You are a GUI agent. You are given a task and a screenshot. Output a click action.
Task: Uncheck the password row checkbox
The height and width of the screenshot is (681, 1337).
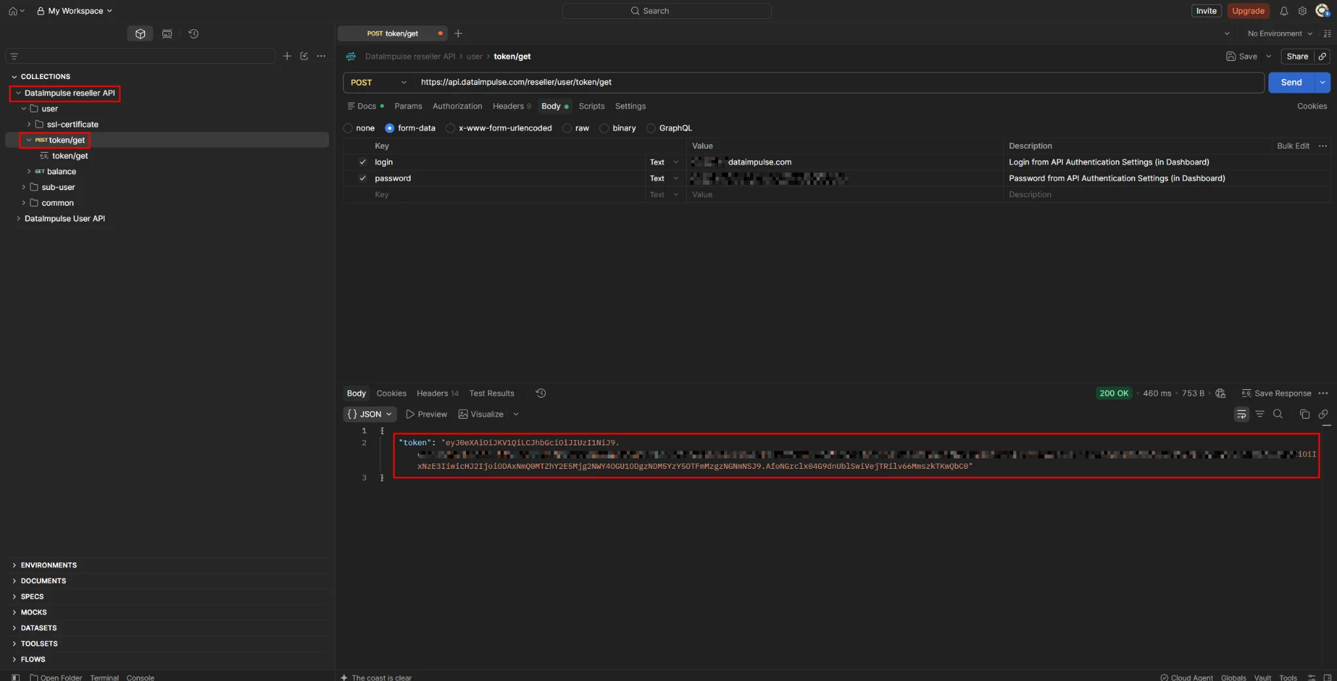362,178
